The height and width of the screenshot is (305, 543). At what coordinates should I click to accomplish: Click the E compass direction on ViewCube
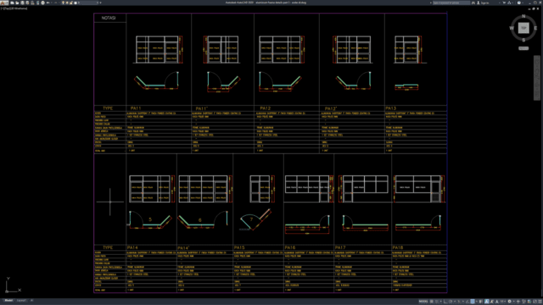[535, 28]
